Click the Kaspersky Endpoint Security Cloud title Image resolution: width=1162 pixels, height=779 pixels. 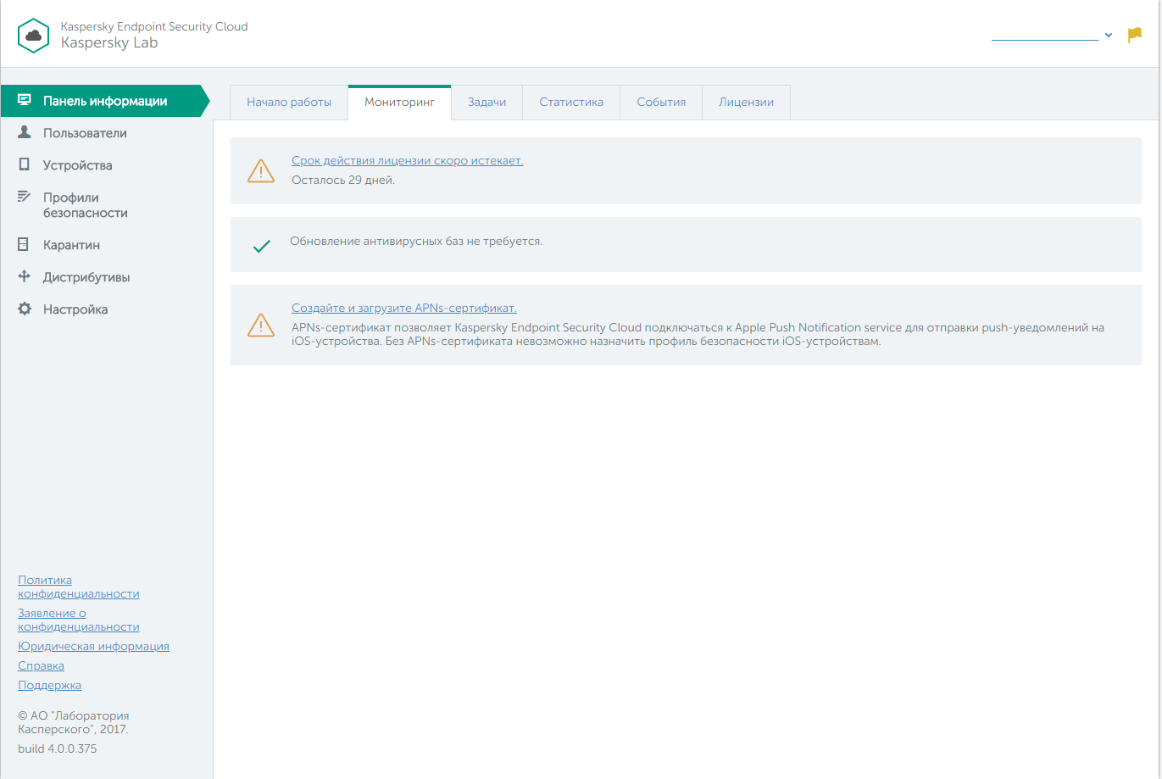tap(154, 26)
